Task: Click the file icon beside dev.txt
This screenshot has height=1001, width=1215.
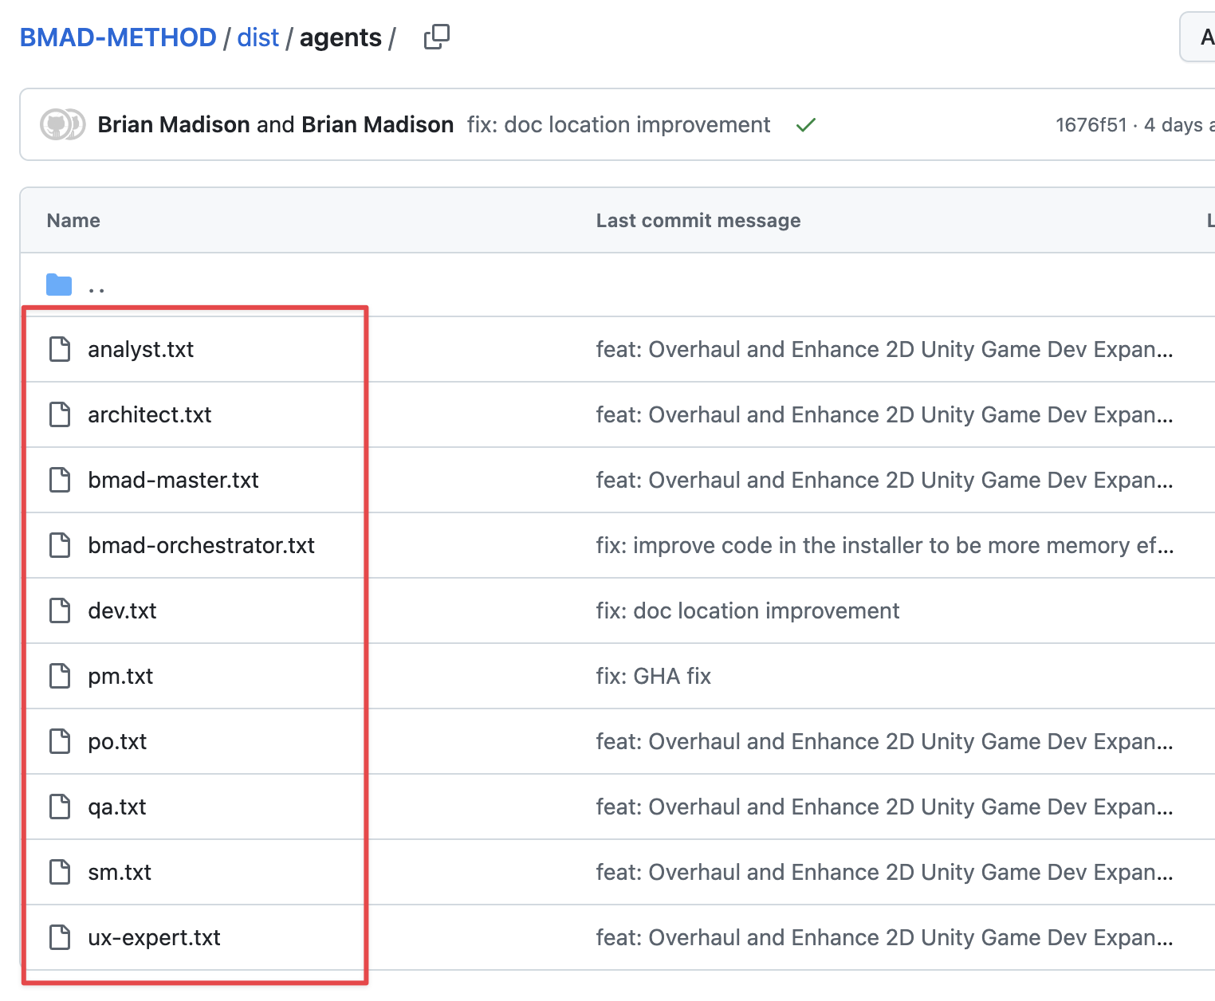Action: point(60,610)
